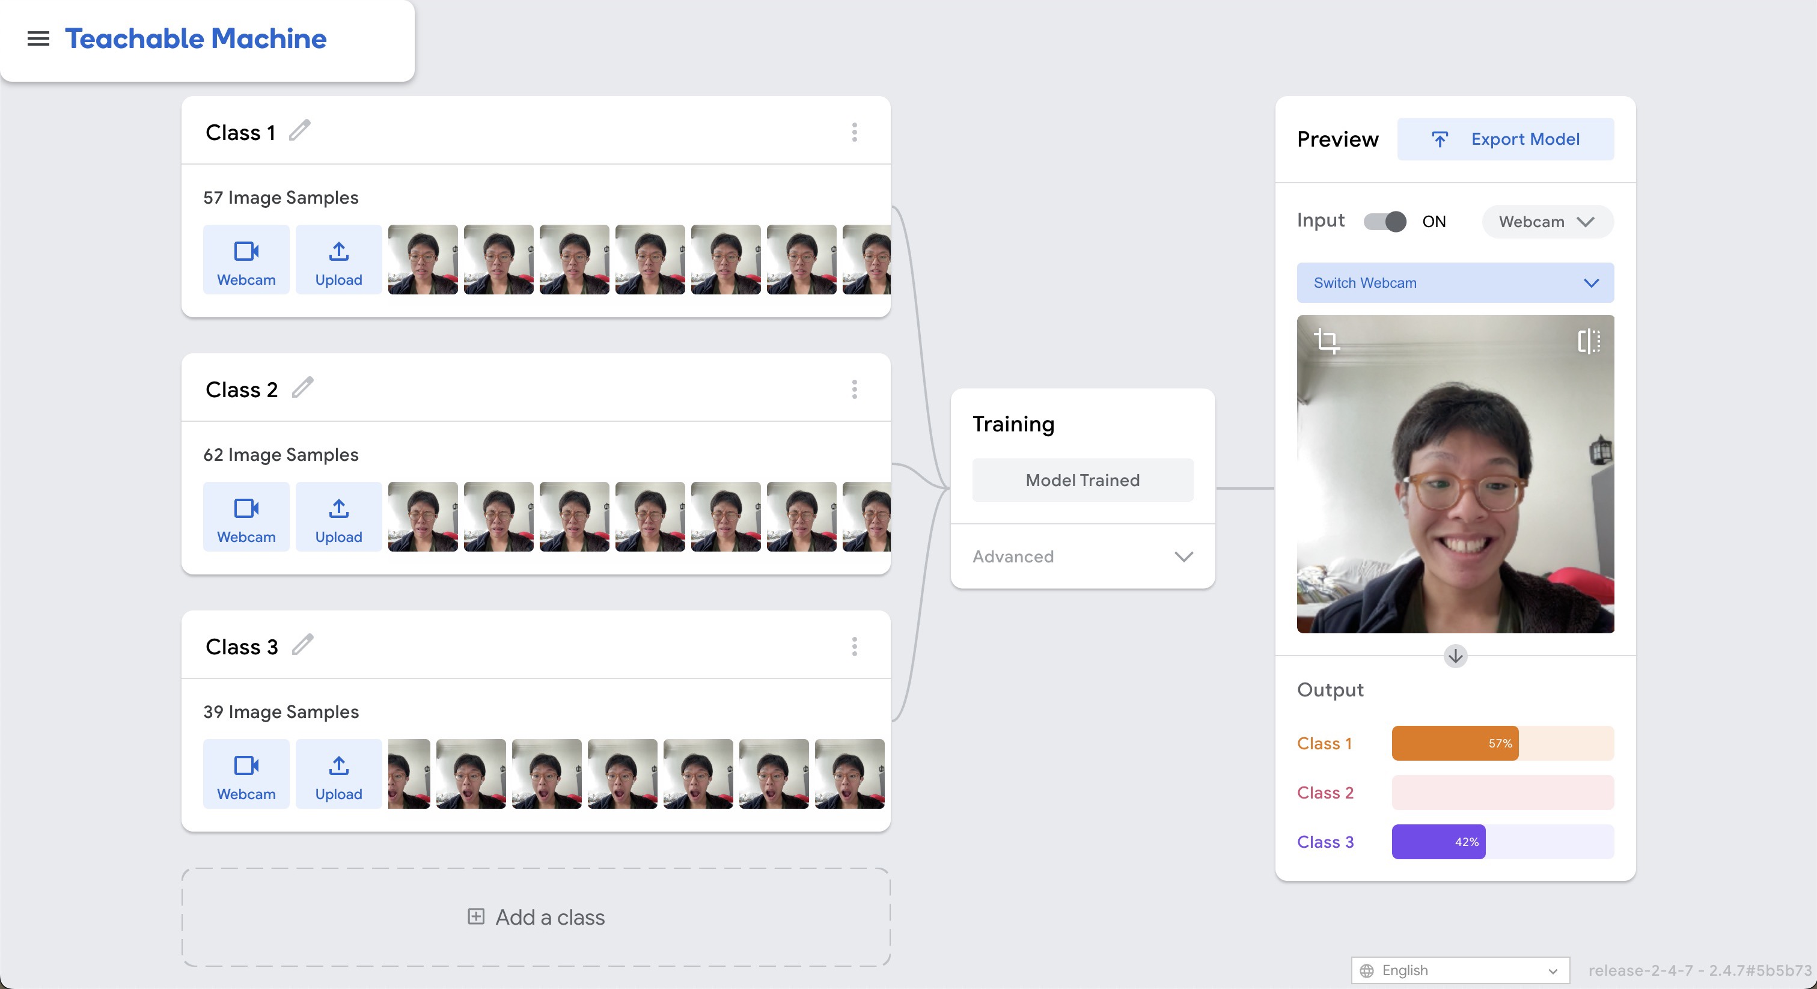Open Class 3 three-dot options menu
Screen dimensions: 1817x989
click(x=854, y=647)
